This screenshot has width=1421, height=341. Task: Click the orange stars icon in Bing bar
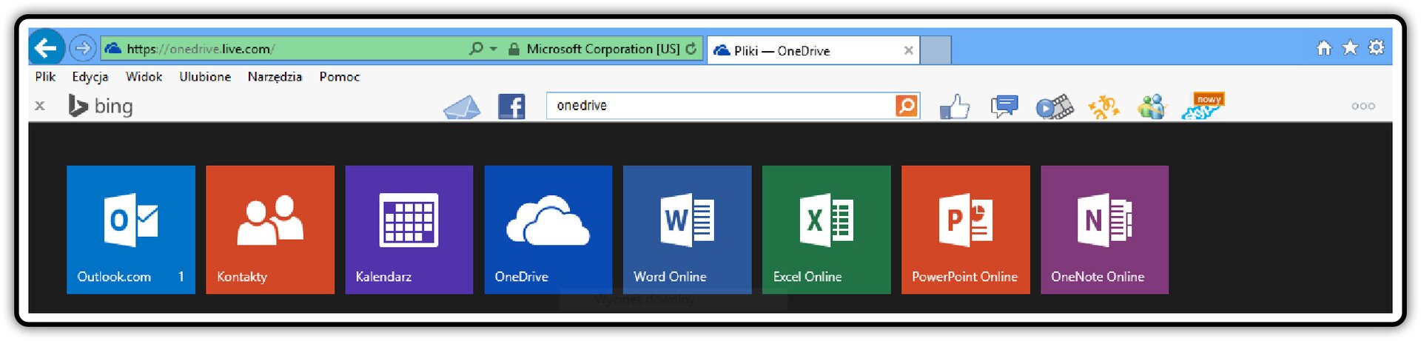pyautogui.click(x=1103, y=107)
